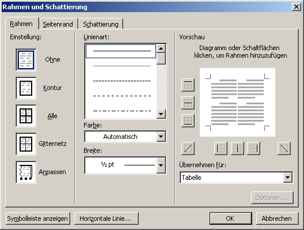The width and height of the screenshot is (304, 230).
Task: Click the Optionen button
Action: tap(272, 198)
